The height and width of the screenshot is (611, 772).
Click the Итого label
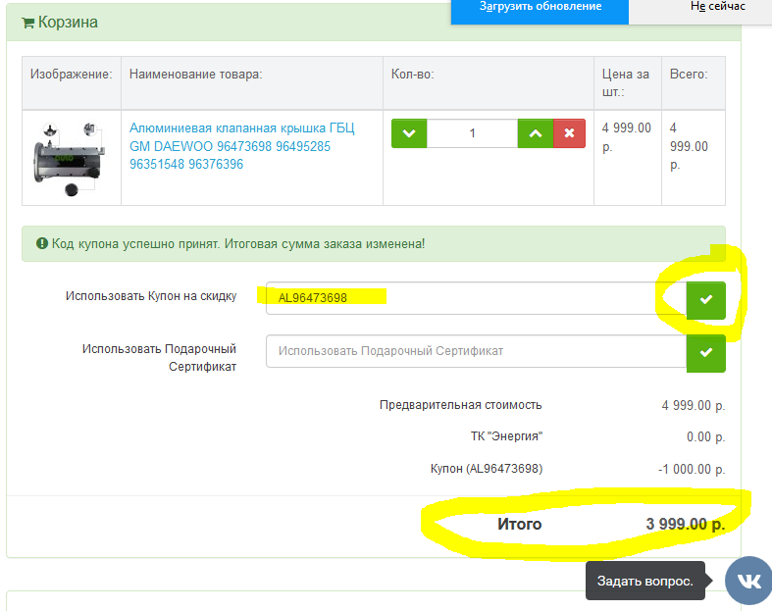tap(520, 525)
